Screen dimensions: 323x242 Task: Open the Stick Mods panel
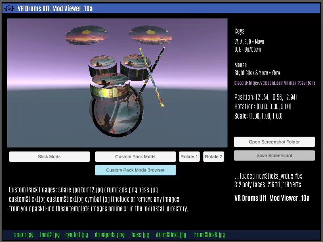click(x=49, y=157)
